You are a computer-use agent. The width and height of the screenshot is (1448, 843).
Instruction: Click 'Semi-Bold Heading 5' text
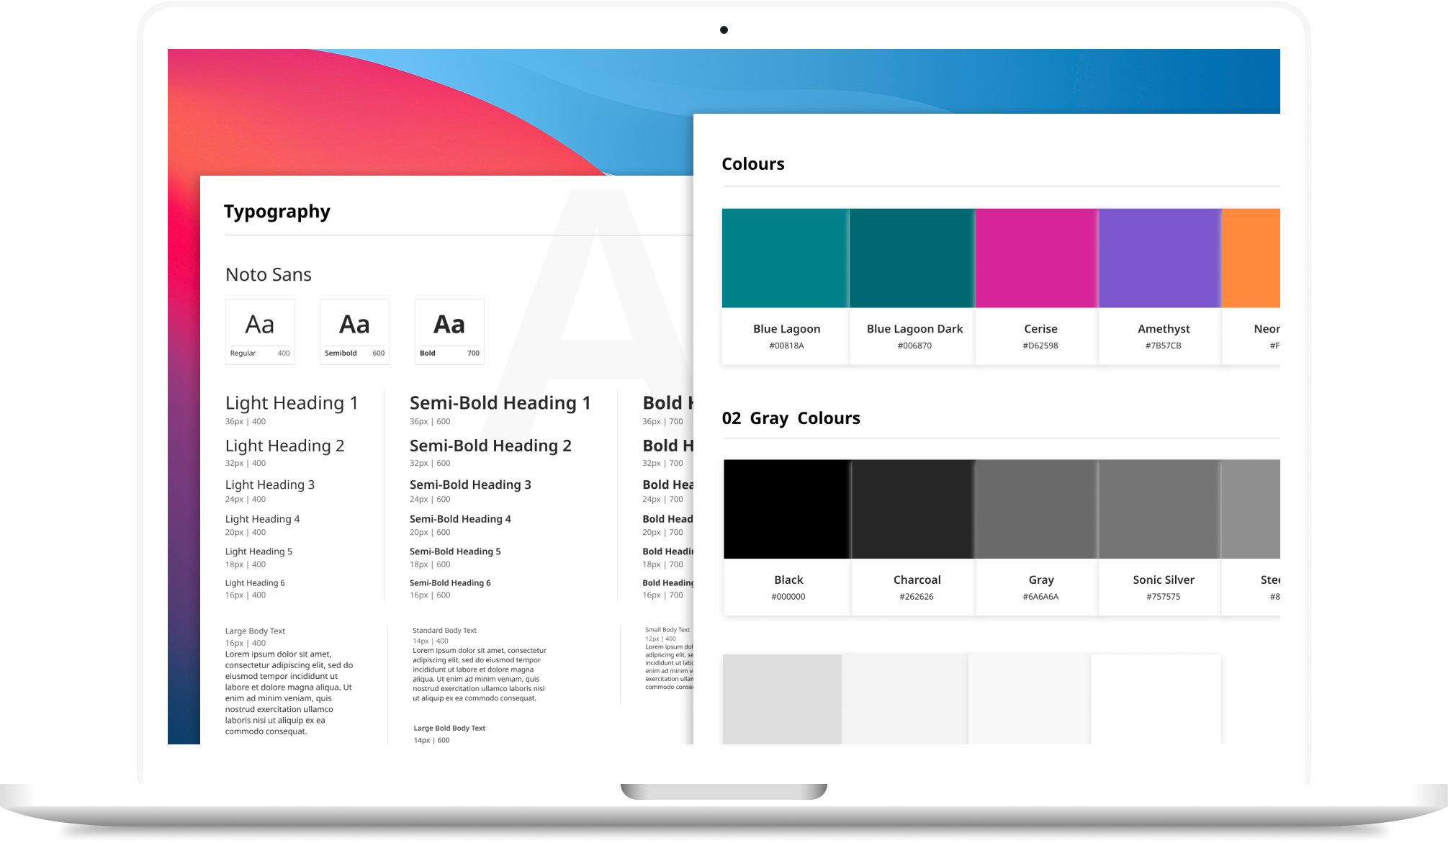point(455,551)
